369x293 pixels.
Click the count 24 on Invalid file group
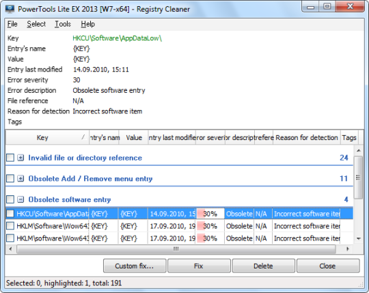[x=344, y=158]
